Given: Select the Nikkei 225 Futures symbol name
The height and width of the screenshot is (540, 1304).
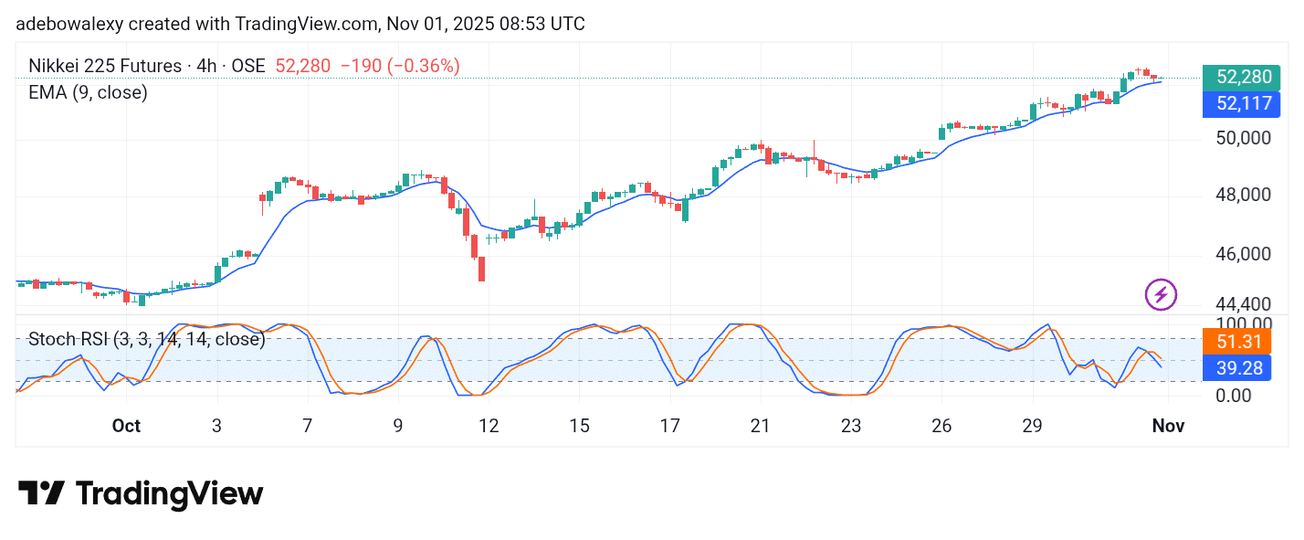Looking at the screenshot, I should pyautogui.click(x=106, y=66).
